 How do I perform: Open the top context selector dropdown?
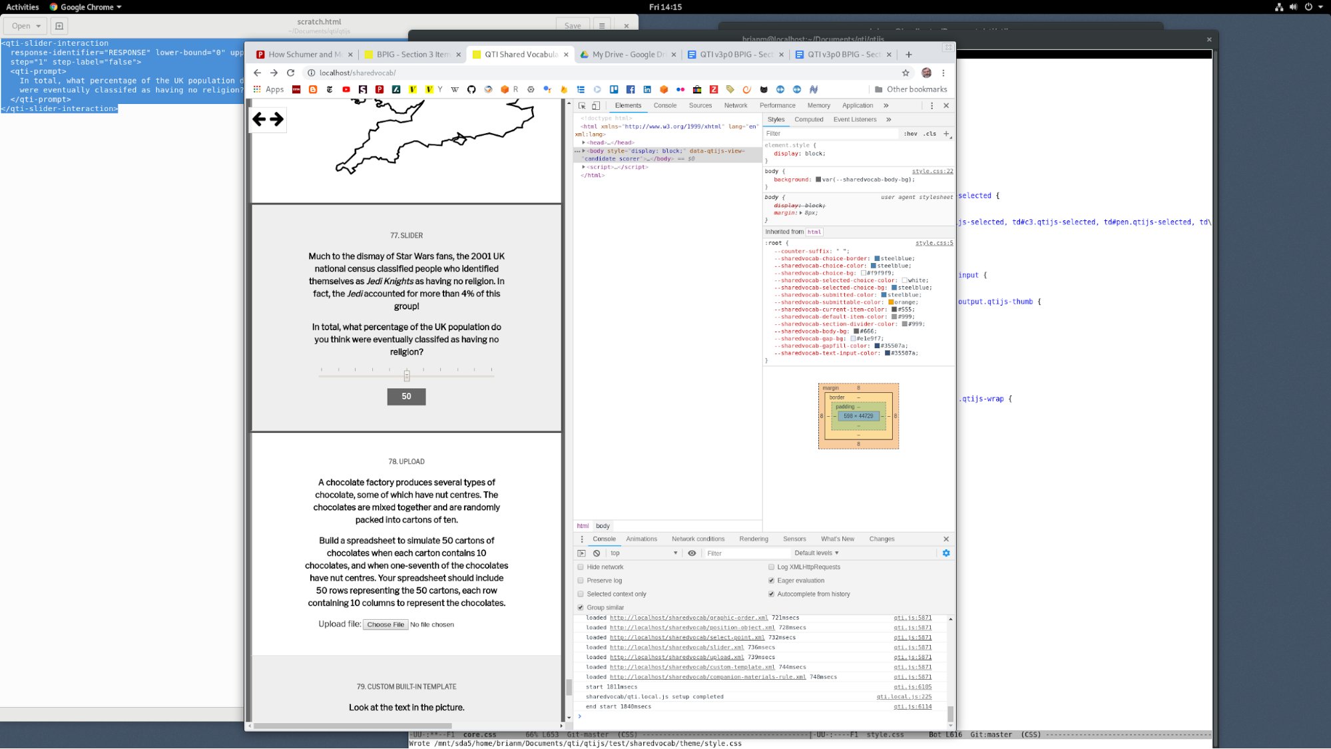643,553
